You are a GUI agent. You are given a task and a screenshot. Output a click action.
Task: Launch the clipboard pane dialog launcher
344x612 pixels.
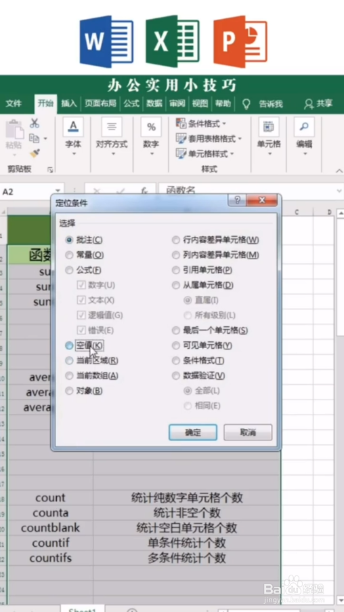pos(50,170)
